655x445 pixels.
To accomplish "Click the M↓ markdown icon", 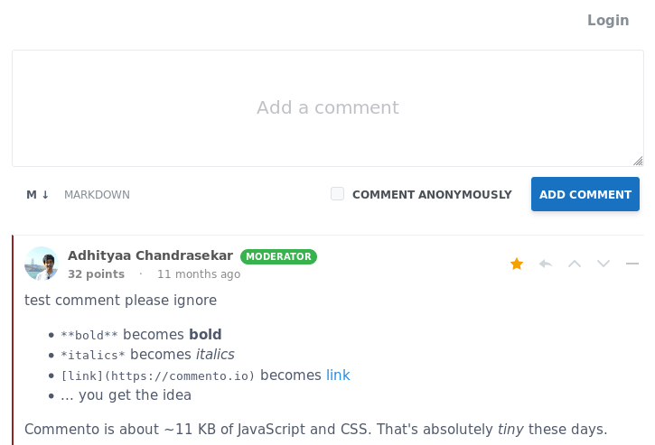I will tap(38, 195).
